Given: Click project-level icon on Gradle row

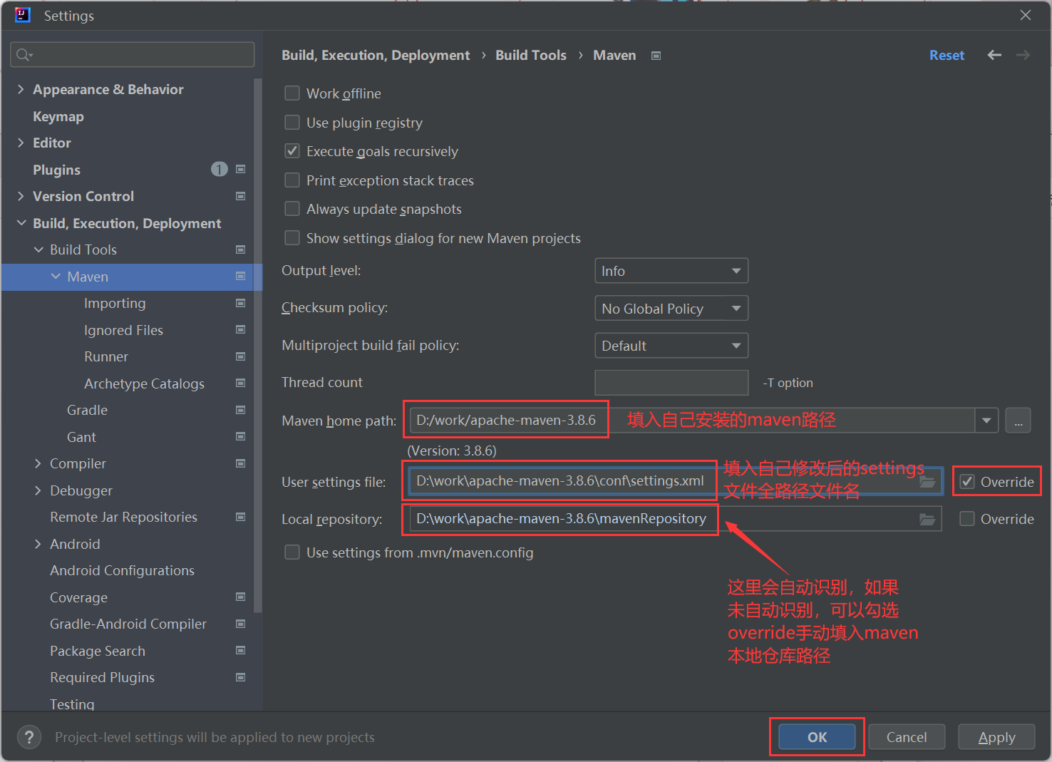Looking at the screenshot, I should point(240,410).
